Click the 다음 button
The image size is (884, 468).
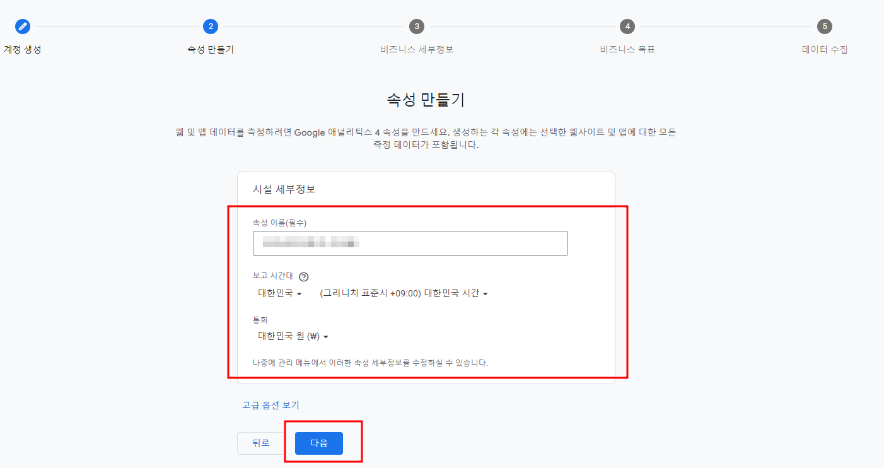pos(318,443)
